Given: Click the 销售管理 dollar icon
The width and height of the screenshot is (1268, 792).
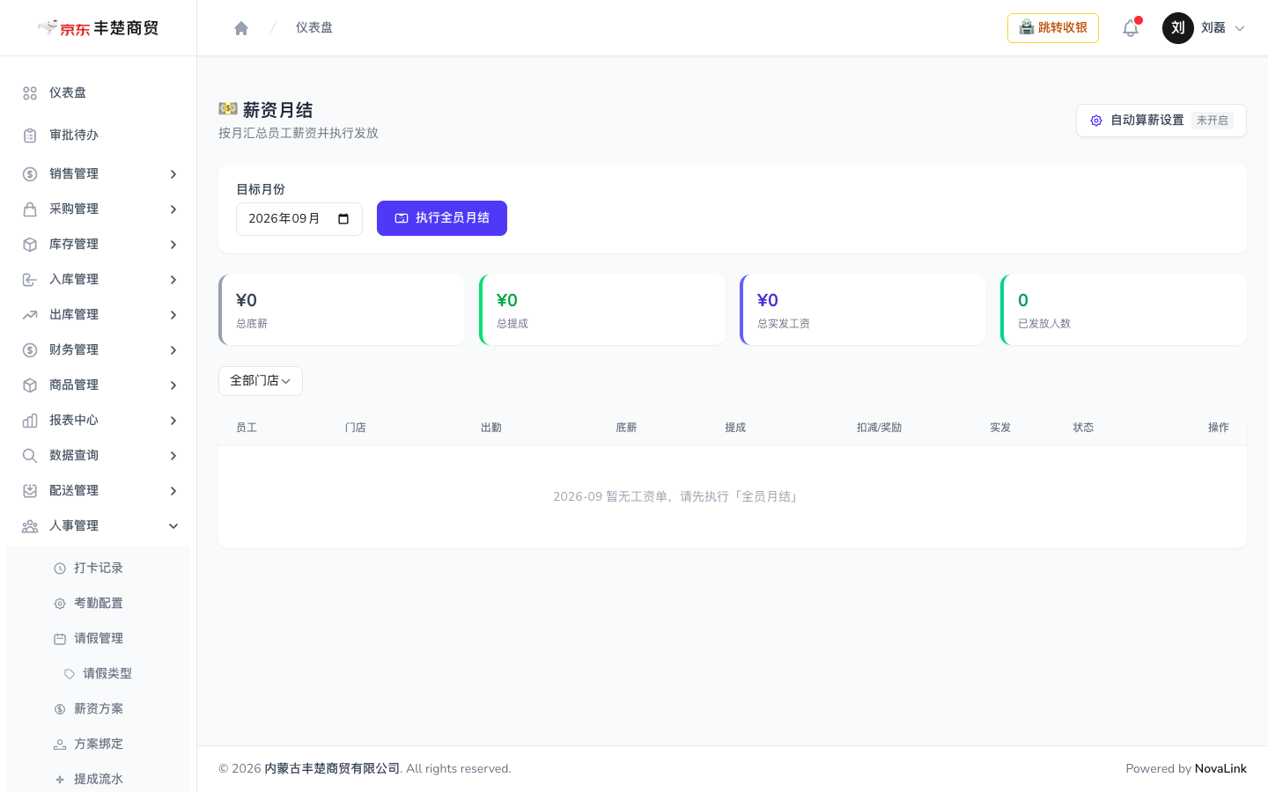Looking at the screenshot, I should [30, 174].
